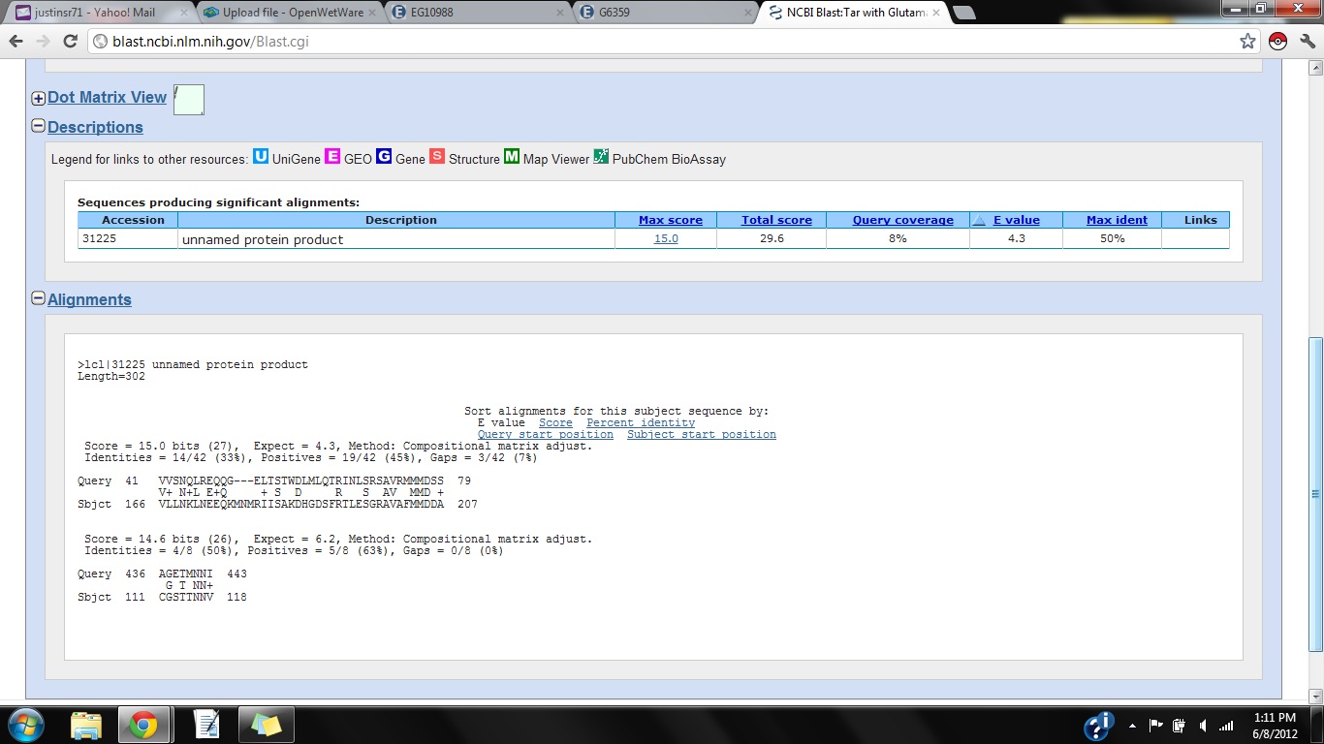Bookmark this page with the star icon

[x=1247, y=42]
